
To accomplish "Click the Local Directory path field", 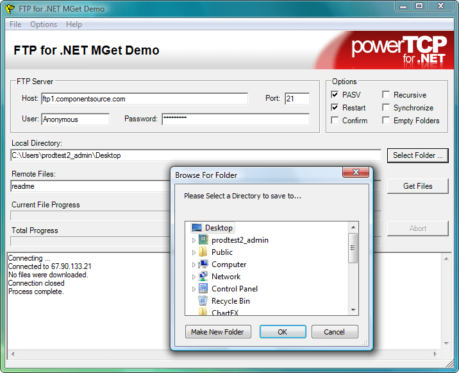I will [x=196, y=155].
